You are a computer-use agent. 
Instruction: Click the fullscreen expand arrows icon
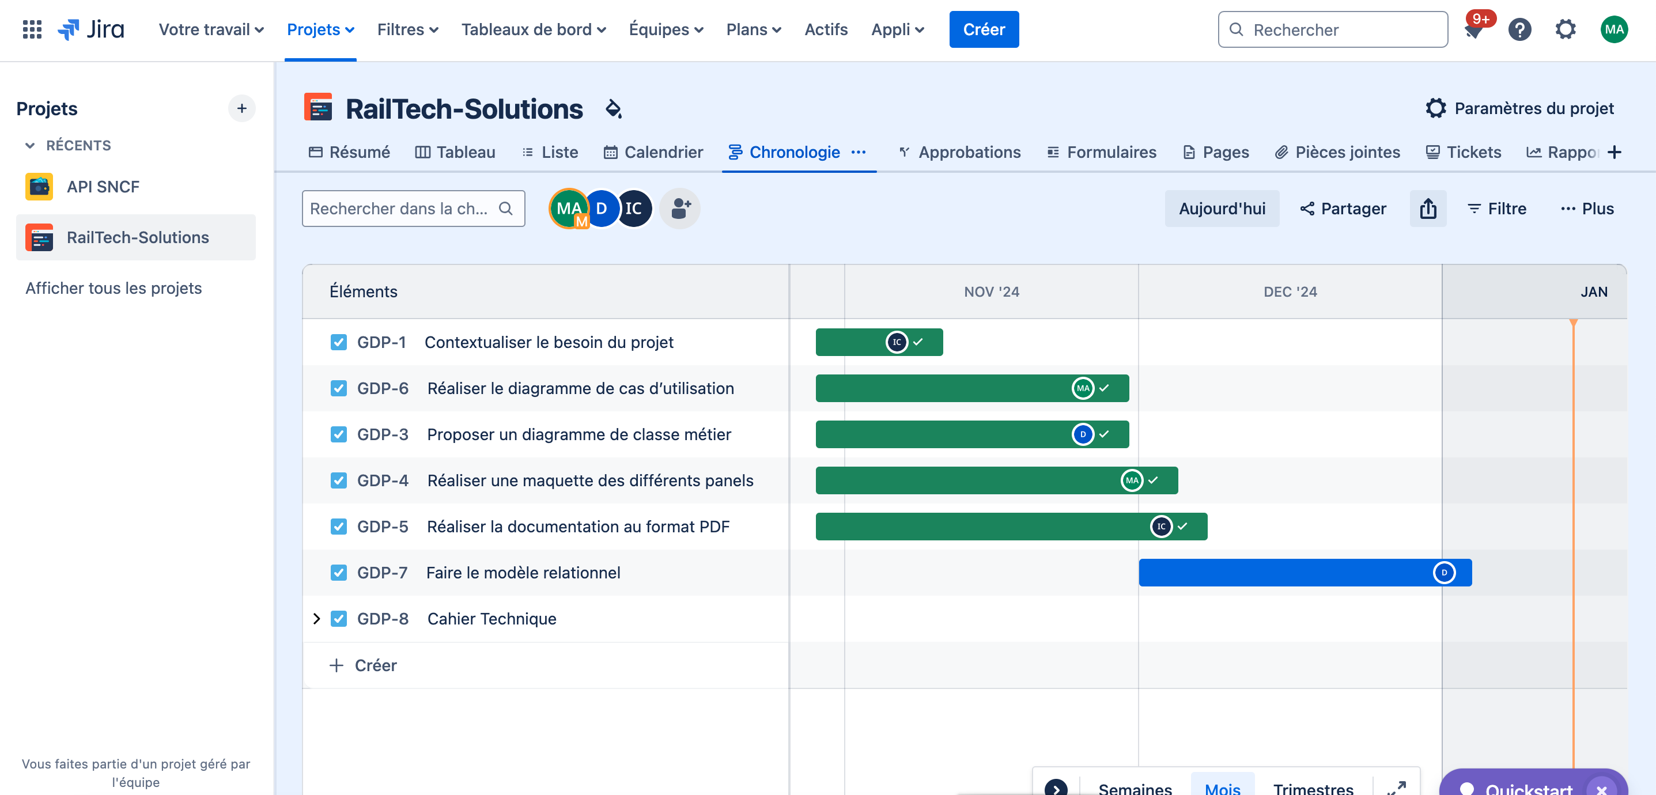(1397, 788)
